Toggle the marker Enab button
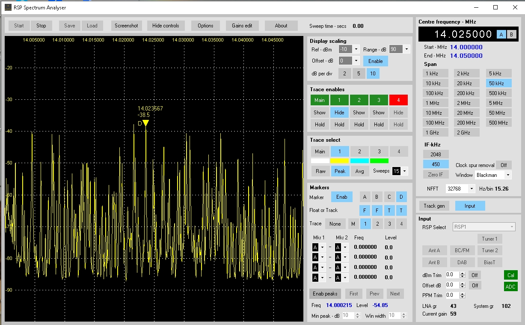The width and height of the screenshot is (525, 325). 341,197
